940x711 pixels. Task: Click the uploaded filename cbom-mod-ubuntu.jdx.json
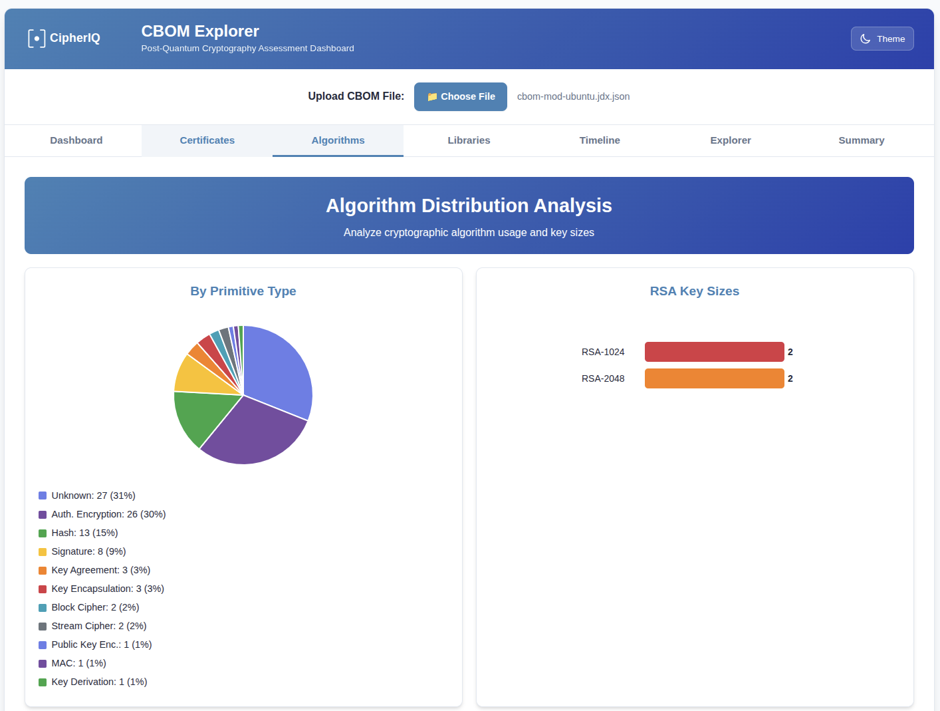click(573, 96)
